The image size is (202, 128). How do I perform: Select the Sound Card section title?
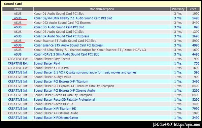coord(13,4)
